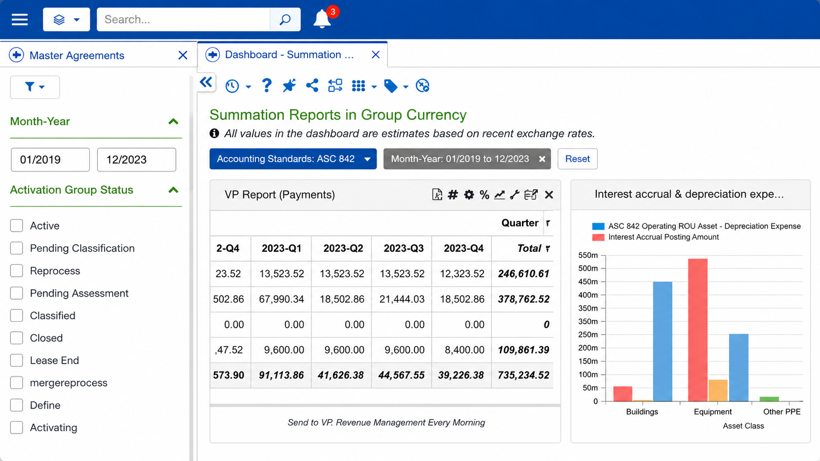
Task: Click the layout arrangement icon
Action: click(x=335, y=86)
